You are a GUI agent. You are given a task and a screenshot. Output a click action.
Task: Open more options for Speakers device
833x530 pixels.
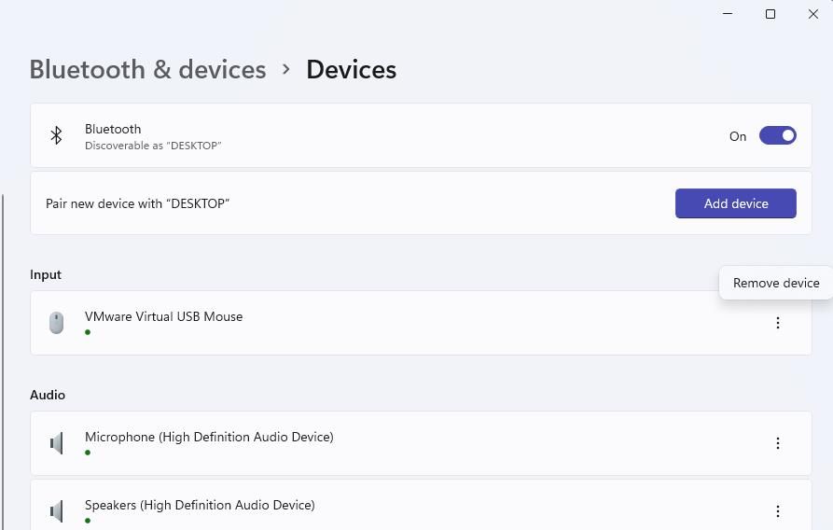(x=777, y=511)
